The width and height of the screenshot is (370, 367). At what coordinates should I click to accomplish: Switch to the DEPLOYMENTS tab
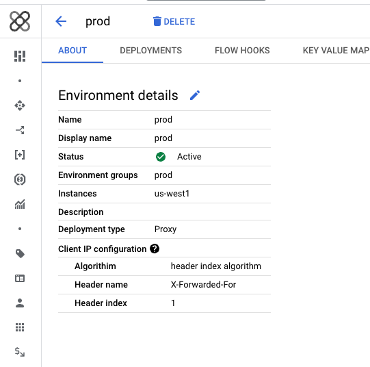[150, 51]
